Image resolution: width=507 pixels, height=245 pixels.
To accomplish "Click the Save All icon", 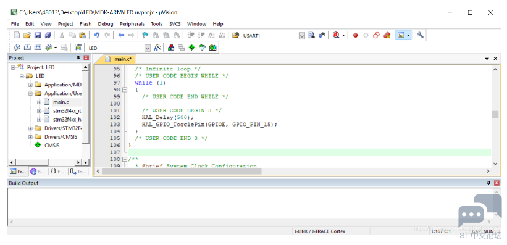I will 48,35.
